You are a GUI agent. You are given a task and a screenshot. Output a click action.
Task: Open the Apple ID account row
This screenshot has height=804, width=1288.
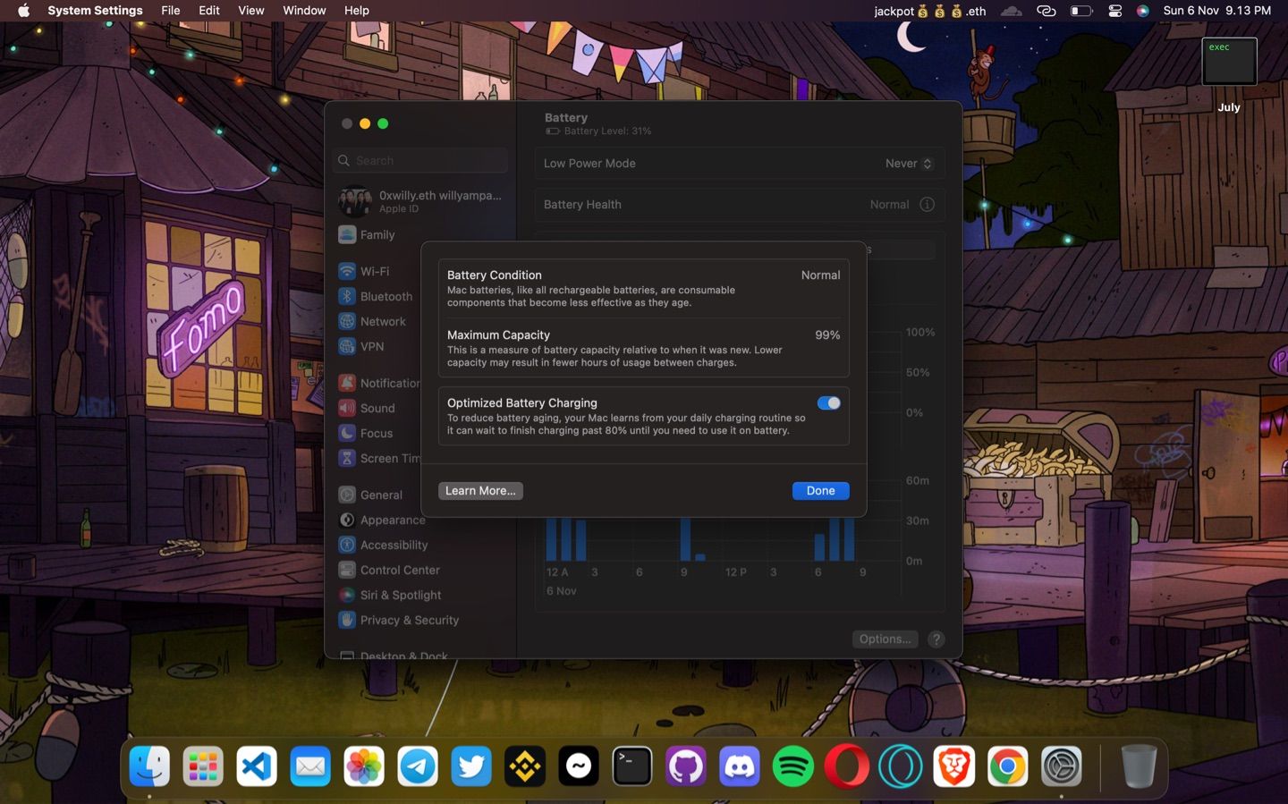pos(420,201)
